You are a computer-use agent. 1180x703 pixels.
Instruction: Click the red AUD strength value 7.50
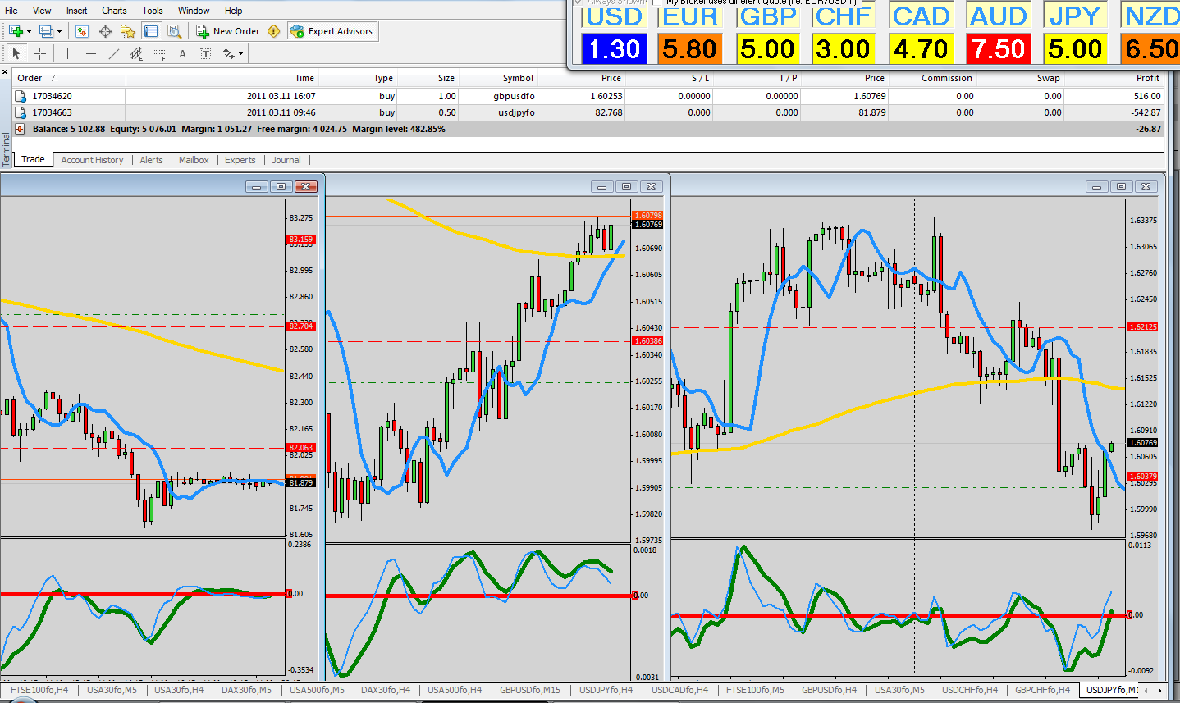pyautogui.click(x=998, y=49)
